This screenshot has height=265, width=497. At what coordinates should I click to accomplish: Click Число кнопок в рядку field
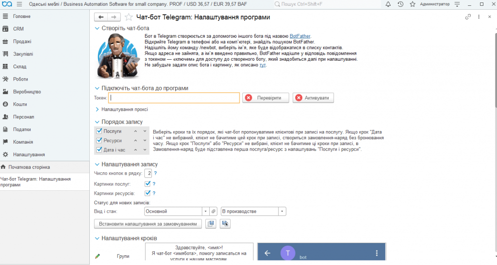148,173
